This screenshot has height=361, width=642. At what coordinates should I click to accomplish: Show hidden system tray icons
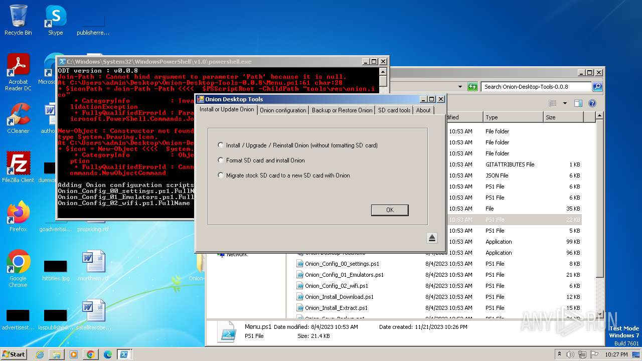tap(559, 354)
